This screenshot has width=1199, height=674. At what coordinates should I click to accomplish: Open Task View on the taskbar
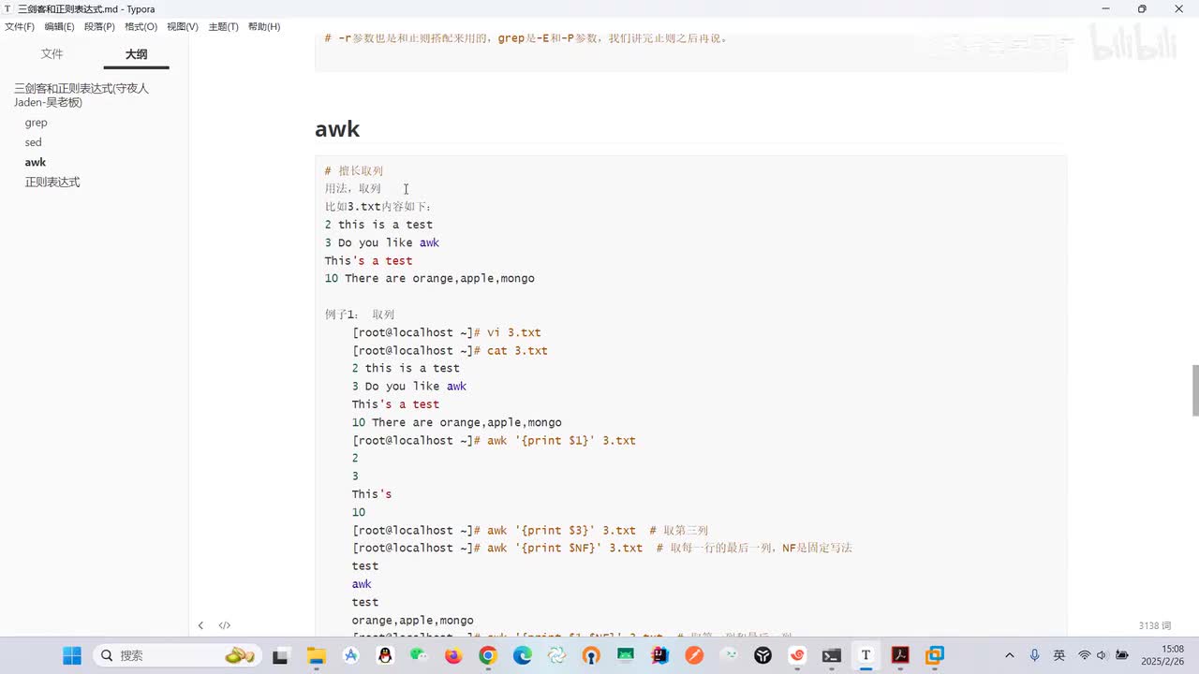pos(280,655)
